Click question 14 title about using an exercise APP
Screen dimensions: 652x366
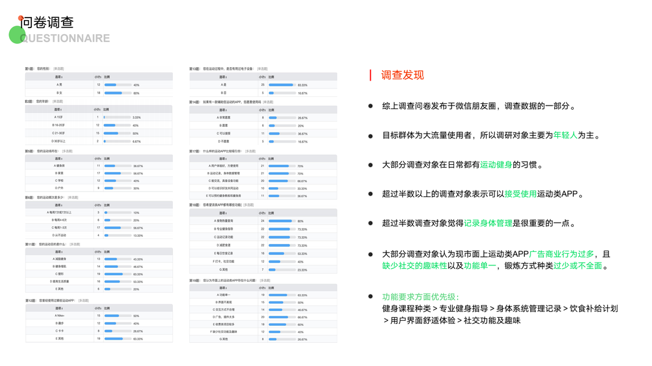(x=231, y=102)
